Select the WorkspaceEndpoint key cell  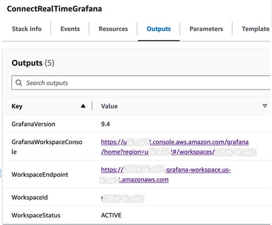point(40,174)
